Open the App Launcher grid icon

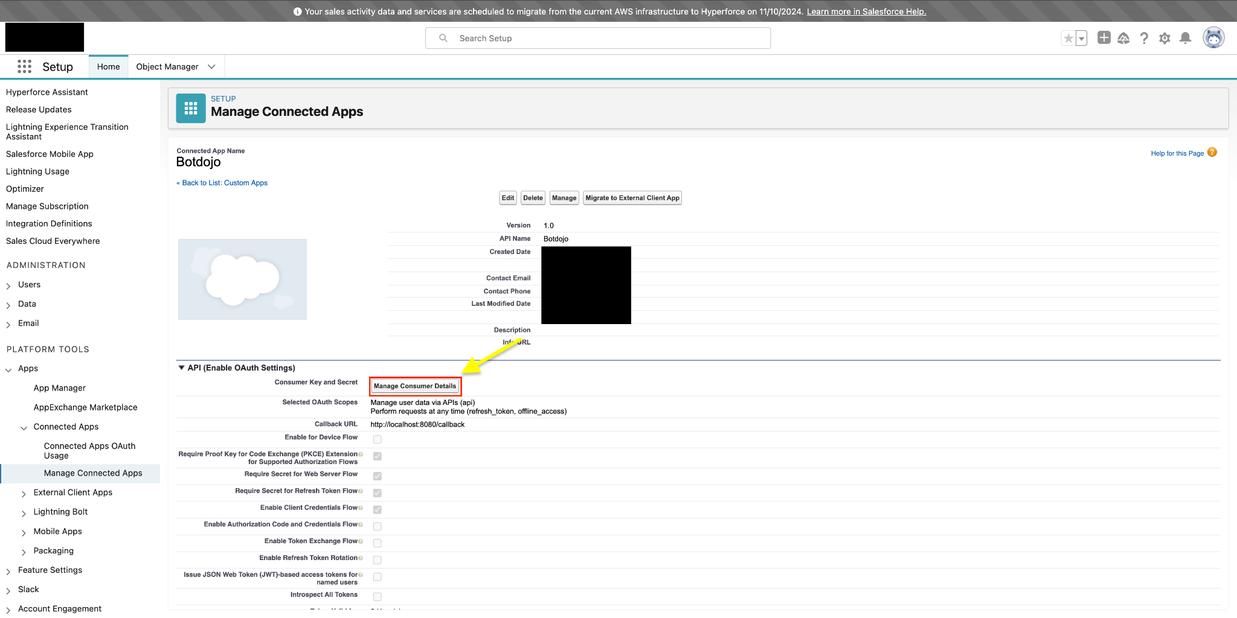click(x=24, y=66)
